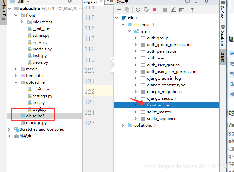Image resolution: width=234 pixels, height=172 pixels.
Task: Collapse the inner uploadfile package
Action: (x=16, y=82)
